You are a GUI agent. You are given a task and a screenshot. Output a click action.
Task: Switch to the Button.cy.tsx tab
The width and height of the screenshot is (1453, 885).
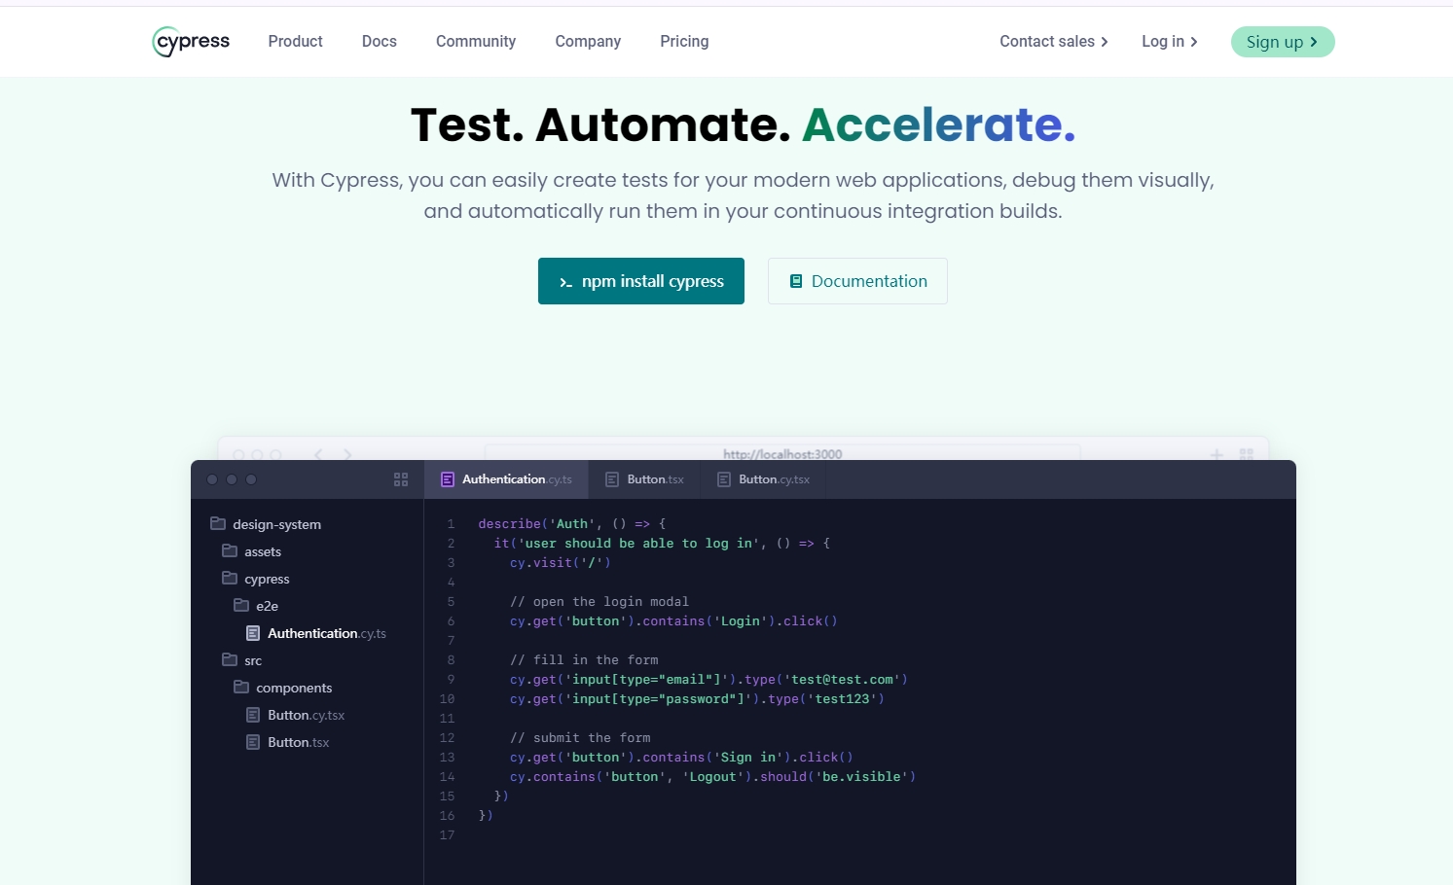click(763, 479)
